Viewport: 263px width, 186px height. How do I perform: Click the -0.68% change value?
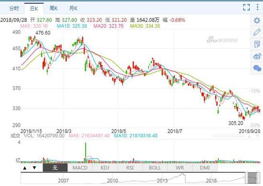177,20
